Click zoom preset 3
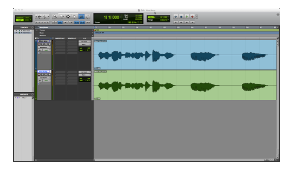The width and height of the screenshot is (295, 170). pos(42,23)
